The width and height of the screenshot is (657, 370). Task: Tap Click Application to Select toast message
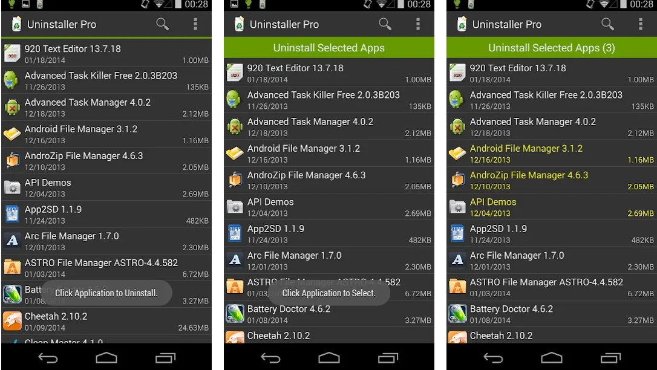click(329, 293)
